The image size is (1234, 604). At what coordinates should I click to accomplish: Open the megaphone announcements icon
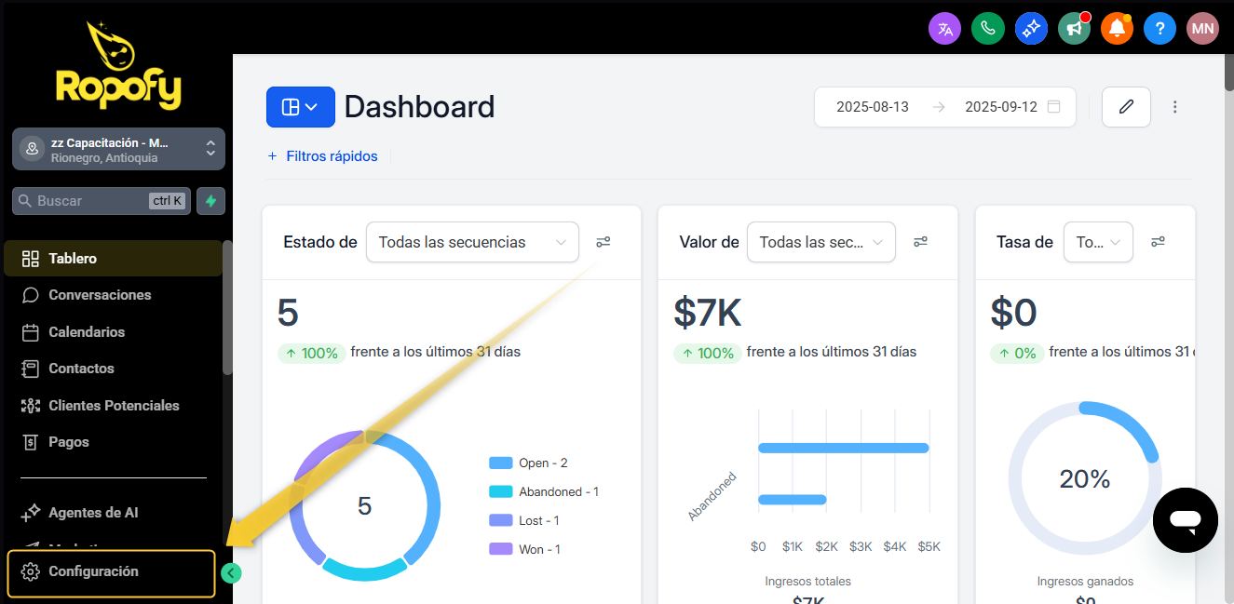coord(1074,29)
